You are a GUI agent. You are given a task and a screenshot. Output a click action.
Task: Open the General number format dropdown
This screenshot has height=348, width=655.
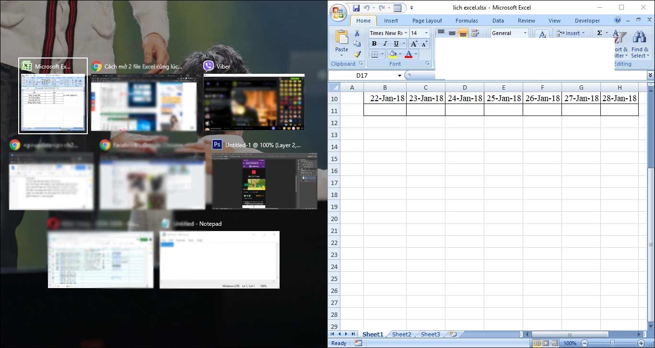tap(525, 33)
